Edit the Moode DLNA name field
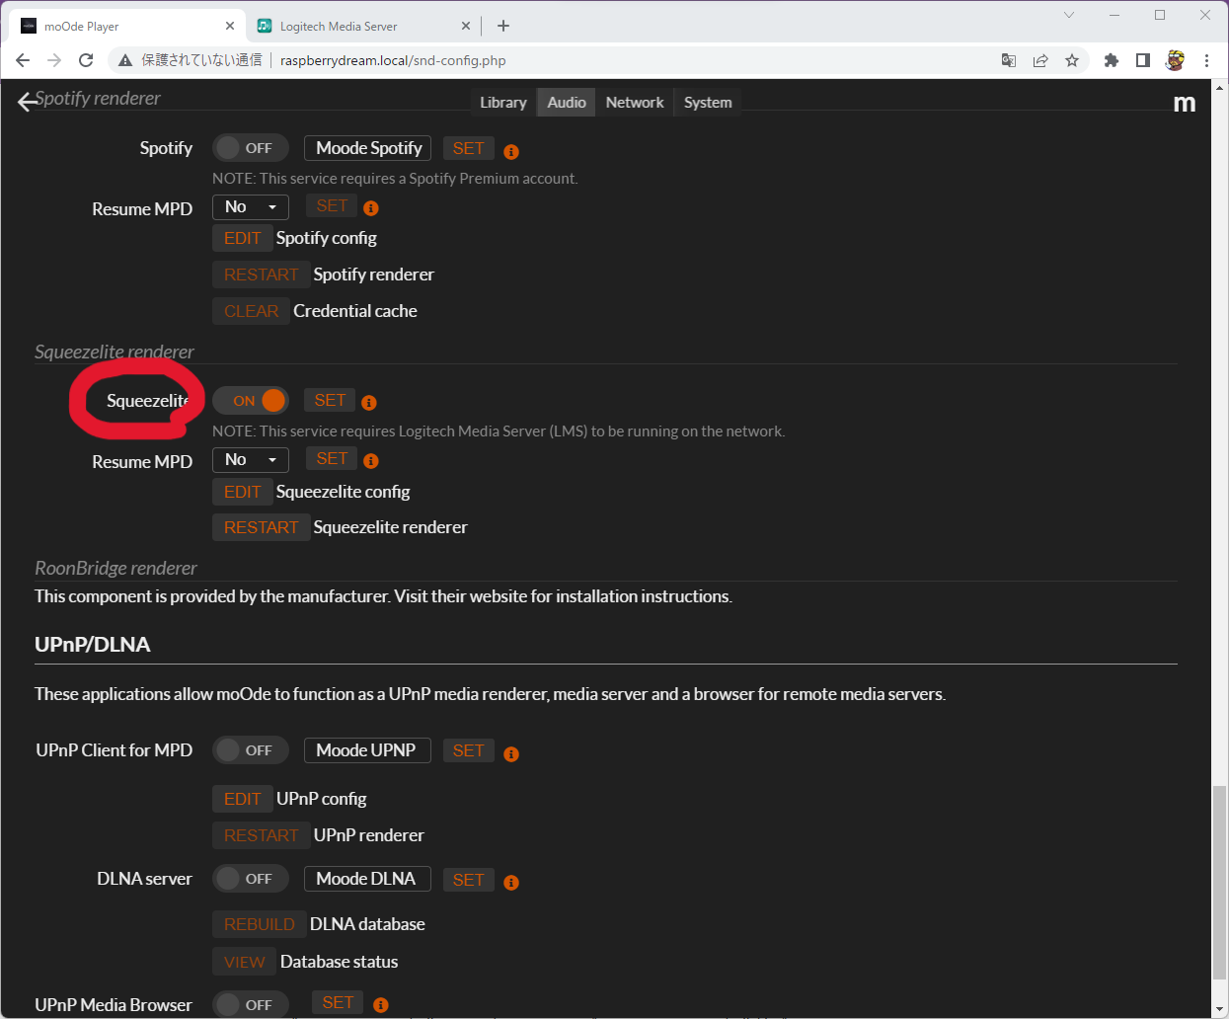1229x1019 pixels. 367,879
